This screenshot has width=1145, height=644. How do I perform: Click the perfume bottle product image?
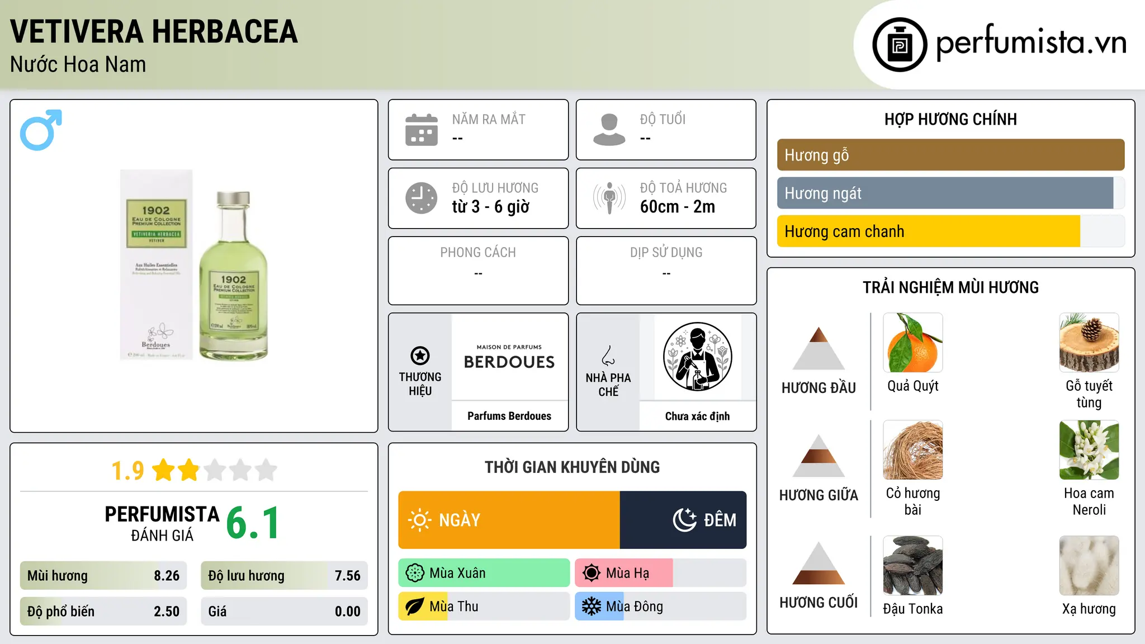194,266
